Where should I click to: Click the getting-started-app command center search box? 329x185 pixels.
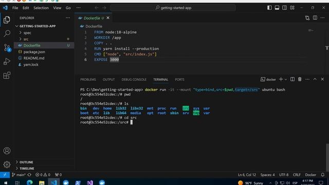pos(173,8)
